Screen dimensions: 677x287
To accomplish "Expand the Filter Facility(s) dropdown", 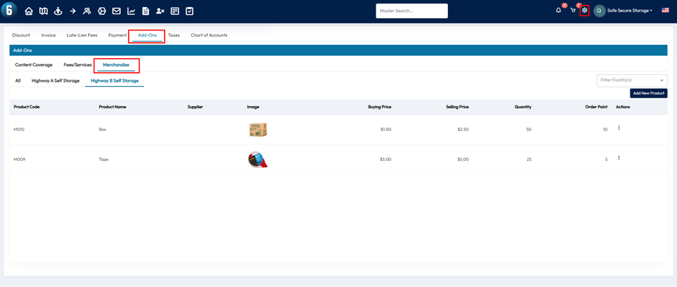I will [x=631, y=80].
